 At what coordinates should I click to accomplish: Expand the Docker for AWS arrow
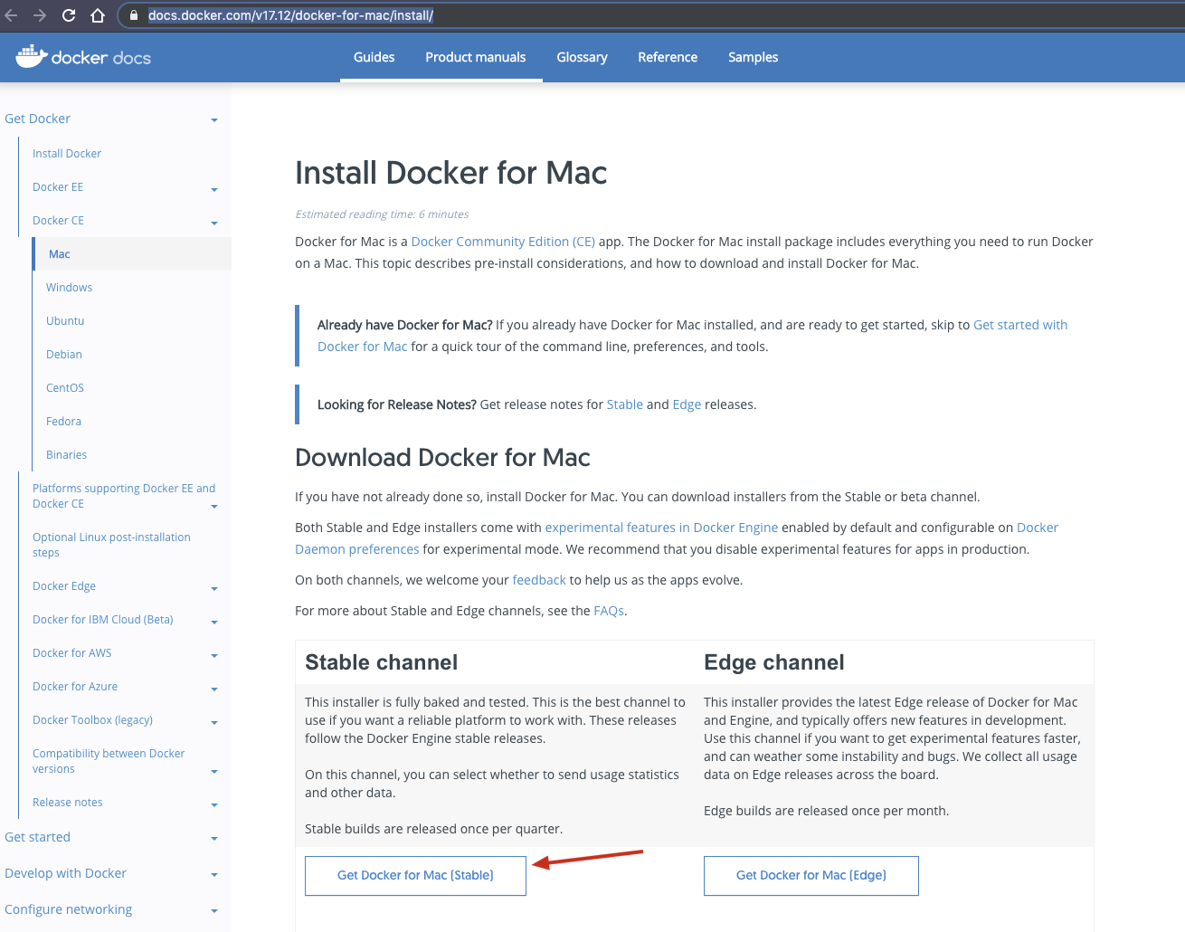click(x=214, y=656)
